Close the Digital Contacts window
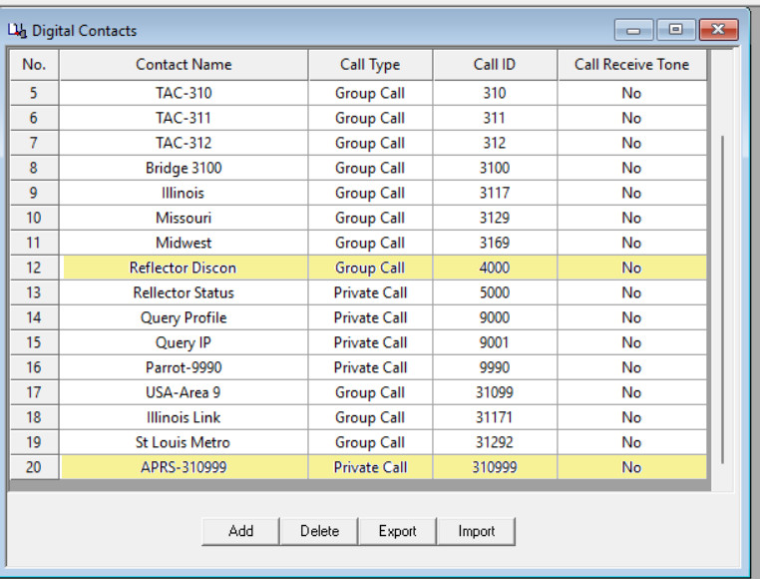760x579 pixels. [719, 30]
